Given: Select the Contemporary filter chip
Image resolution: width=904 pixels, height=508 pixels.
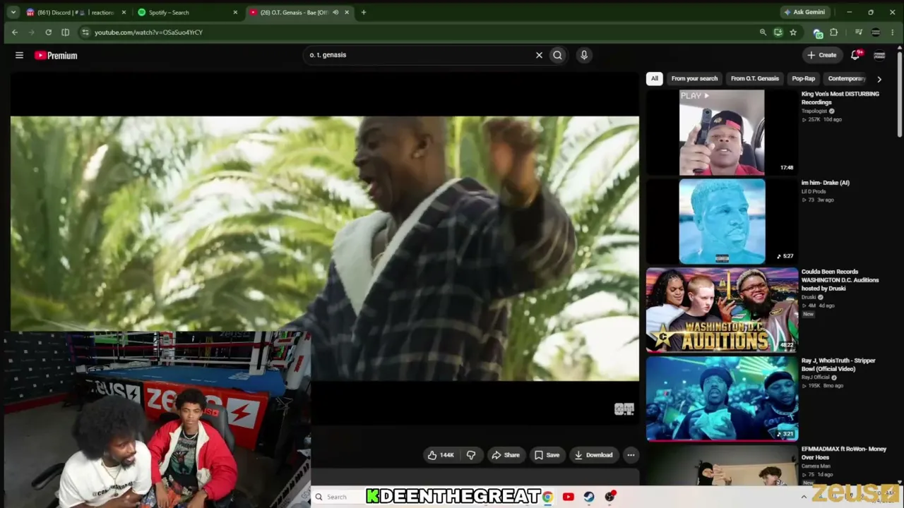Looking at the screenshot, I should (846, 79).
